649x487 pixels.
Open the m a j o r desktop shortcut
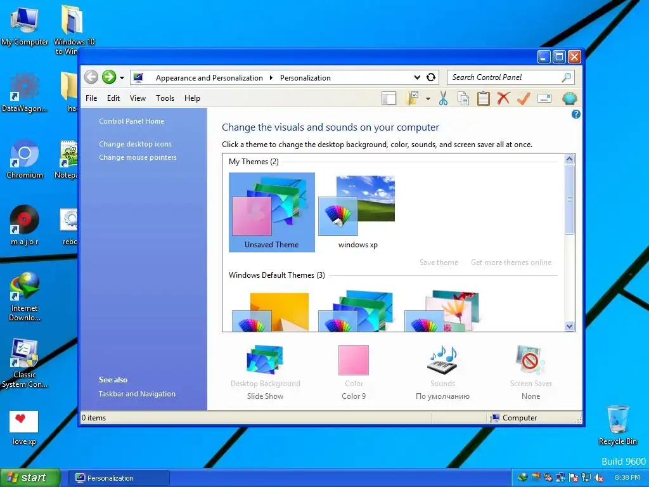25,226
